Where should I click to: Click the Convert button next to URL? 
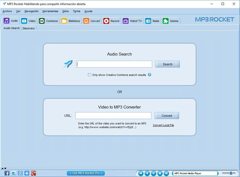click(167, 116)
